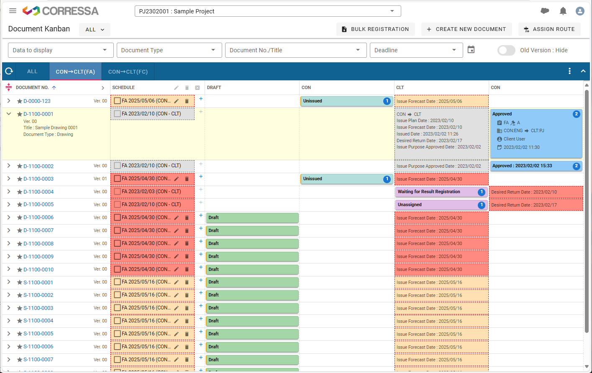Click the Document No./Title search field

pos(296,50)
